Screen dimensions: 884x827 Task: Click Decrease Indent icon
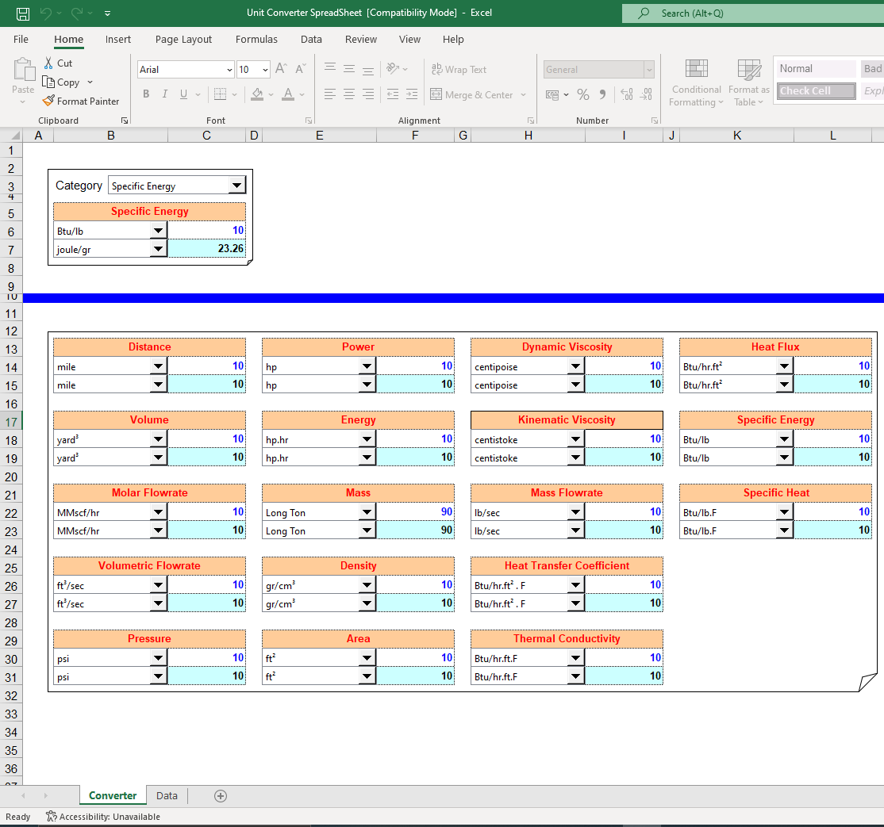click(x=393, y=94)
